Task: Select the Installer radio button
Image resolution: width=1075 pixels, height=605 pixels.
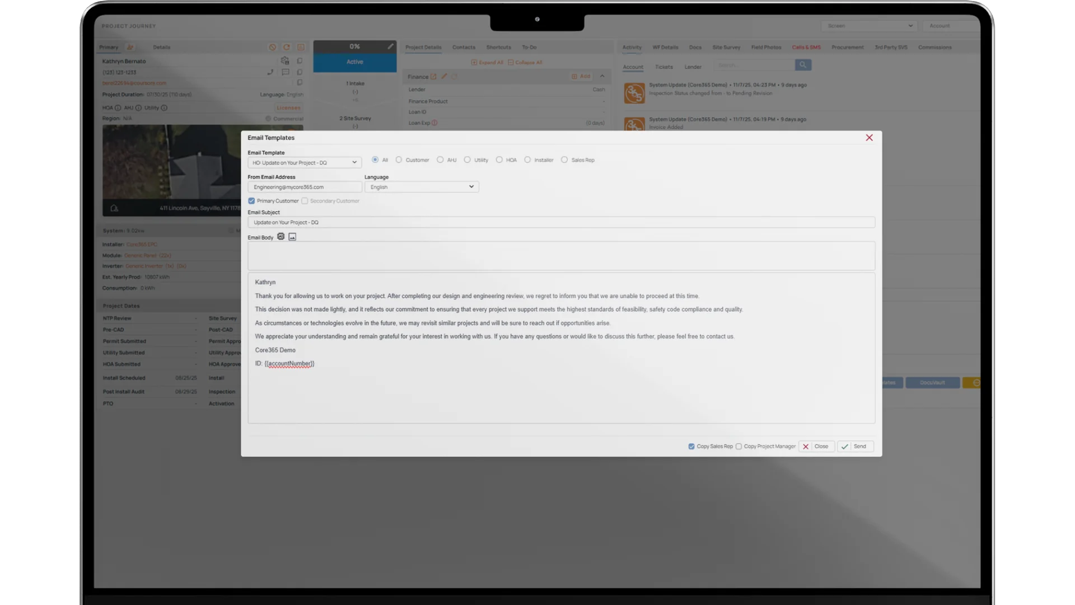Action: [x=527, y=160]
